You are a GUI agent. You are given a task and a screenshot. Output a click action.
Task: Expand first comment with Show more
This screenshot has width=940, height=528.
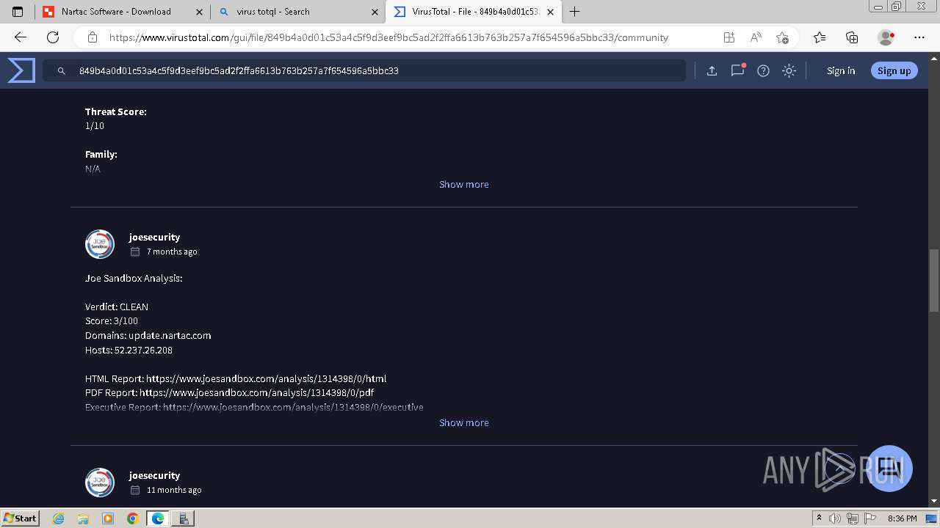click(463, 184)
